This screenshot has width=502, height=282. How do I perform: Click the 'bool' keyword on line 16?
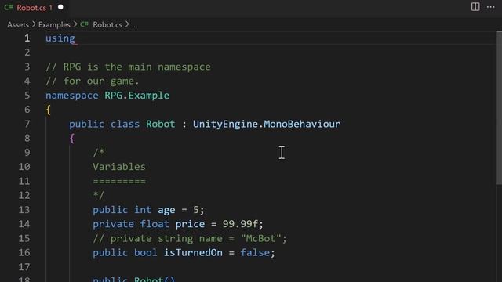(x=146, y=253)
